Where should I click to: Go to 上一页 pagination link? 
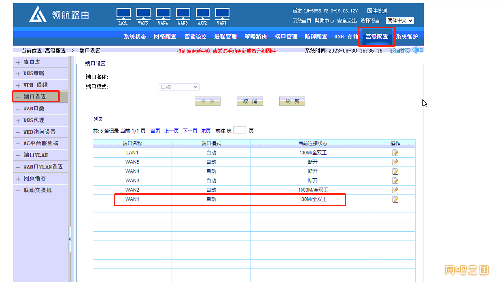[171, 131]
